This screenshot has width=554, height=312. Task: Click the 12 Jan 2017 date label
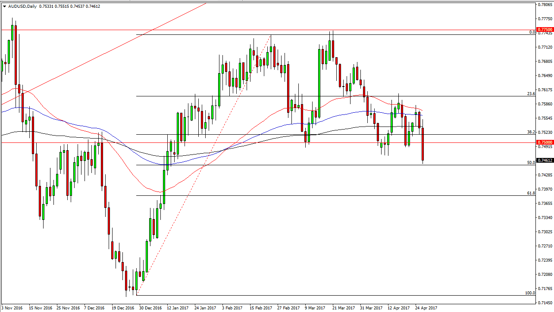(x=178, y=308)
